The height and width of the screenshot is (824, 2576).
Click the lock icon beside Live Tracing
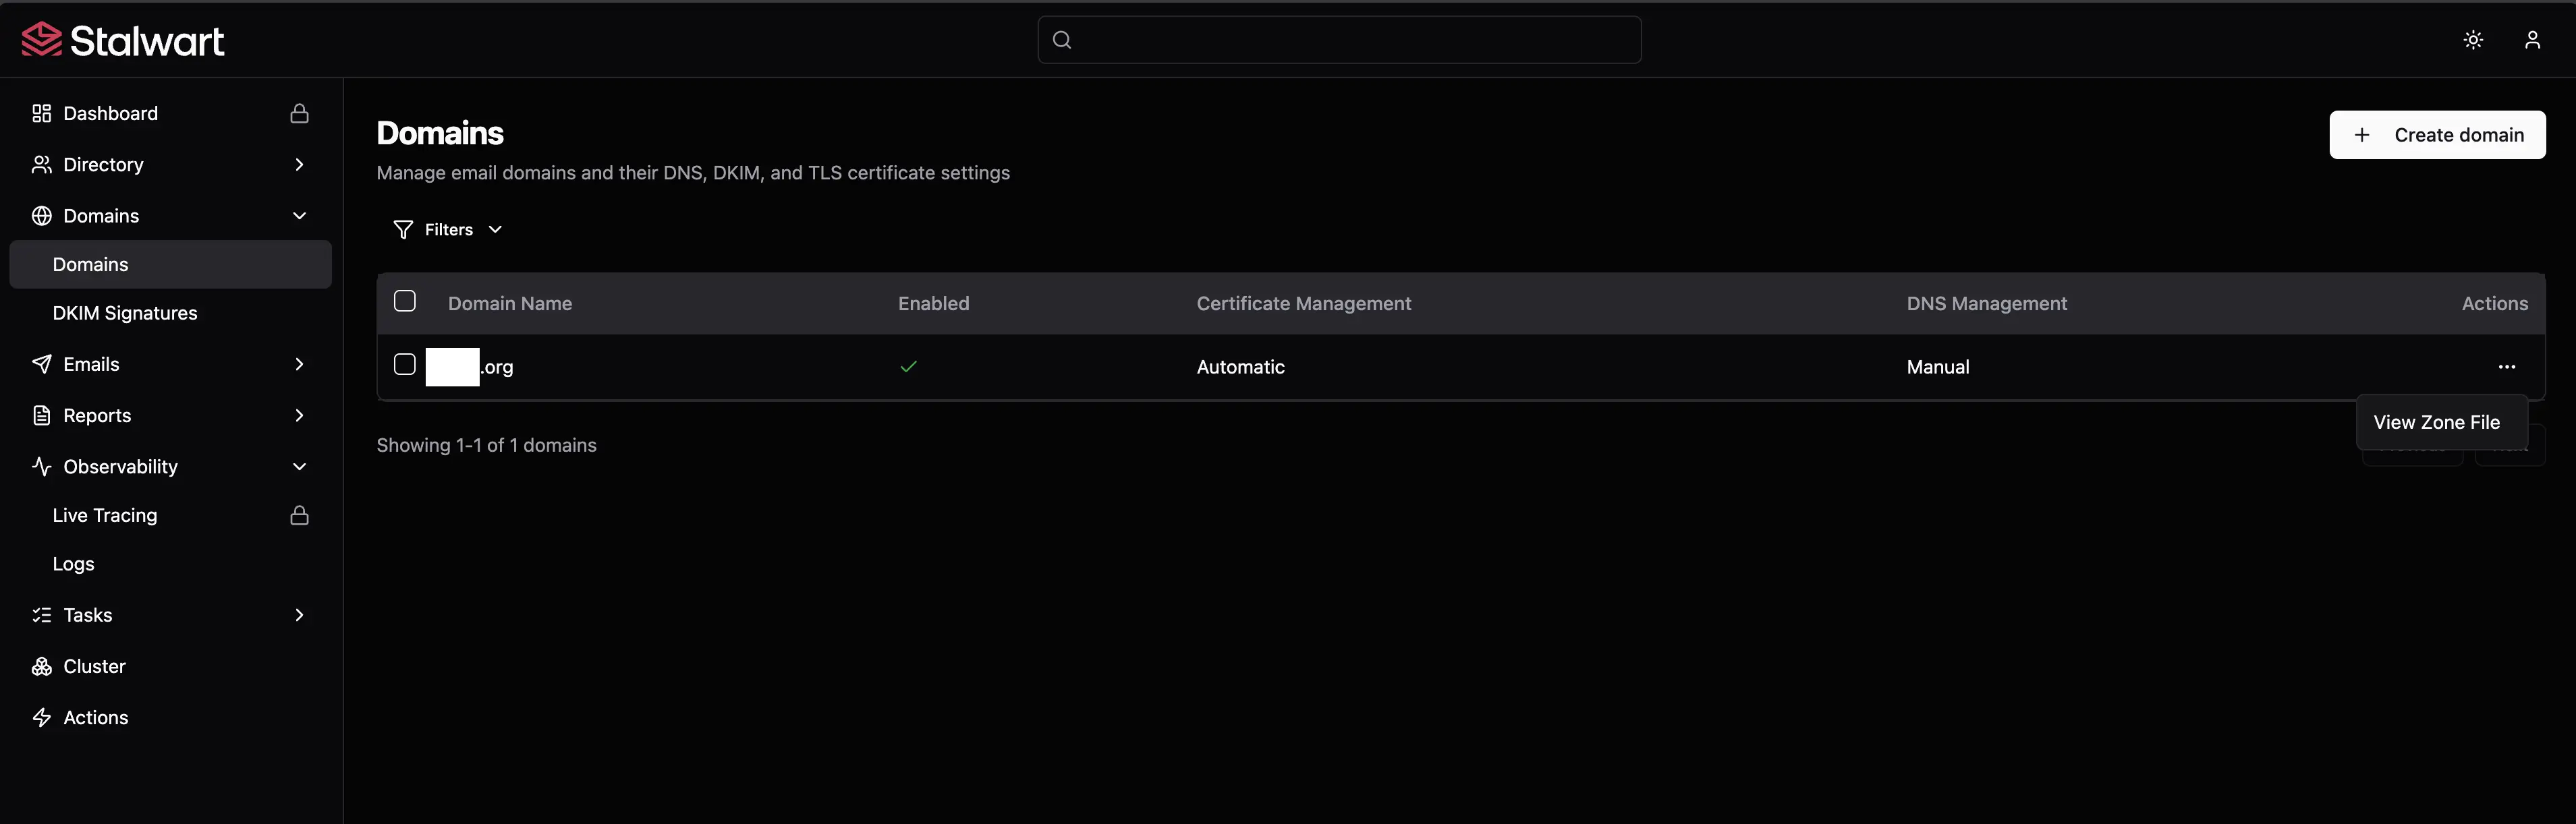[299, 515]
